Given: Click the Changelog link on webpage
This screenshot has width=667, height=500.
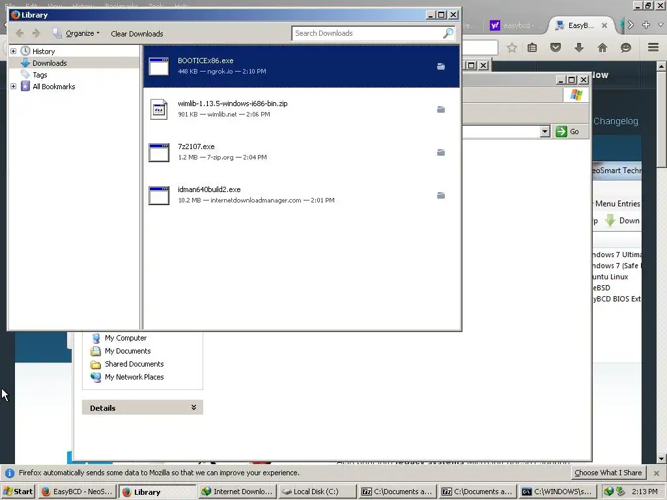Looking at the screenshot, I should pyautogui.click(x=616, y=121).
